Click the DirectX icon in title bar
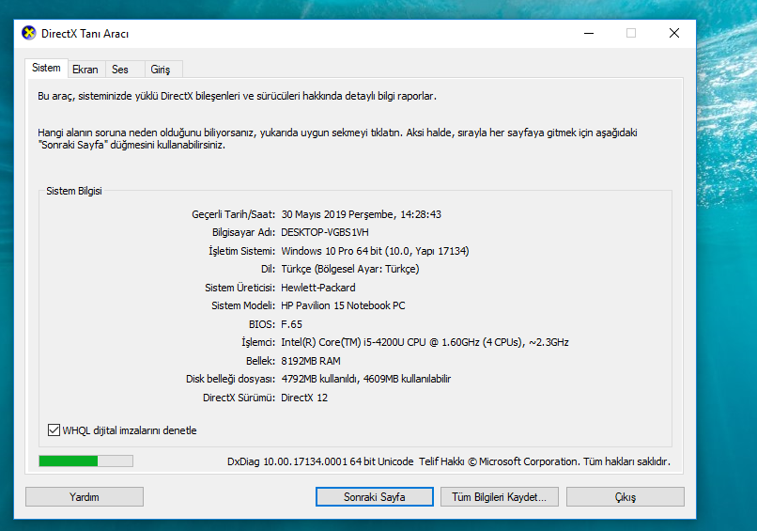The height and width of the screenshot is (531, 757). 29,33
